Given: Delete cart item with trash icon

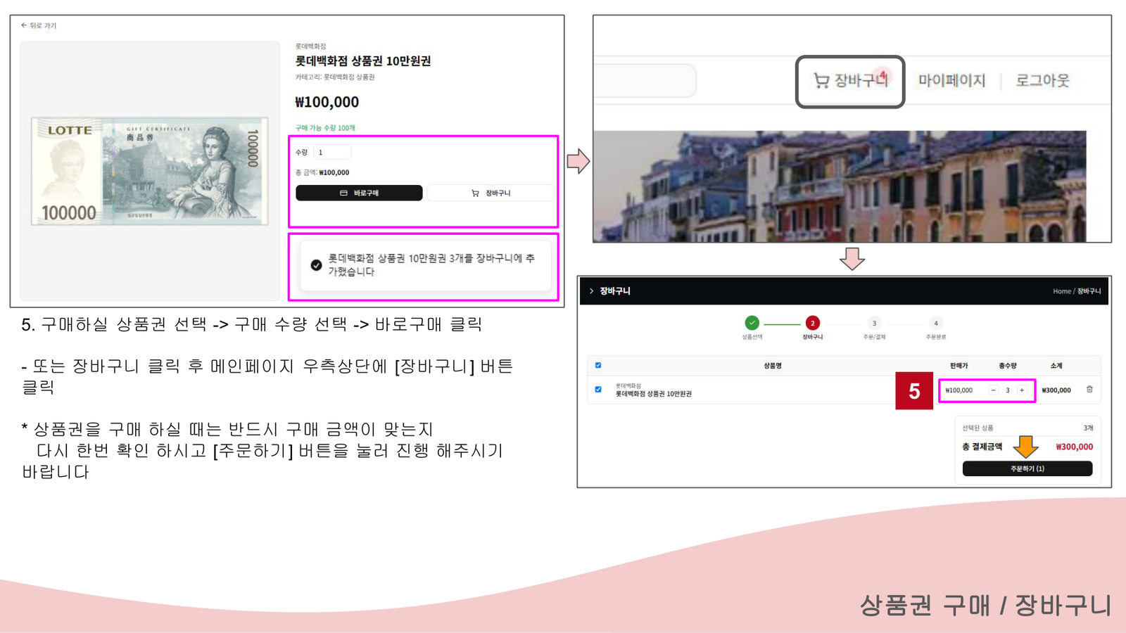Looking at the screenshot, I should pos(1089,390).
